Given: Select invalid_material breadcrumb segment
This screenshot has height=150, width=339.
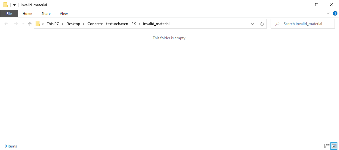Looking at the screenshot, I should (156, 24).
